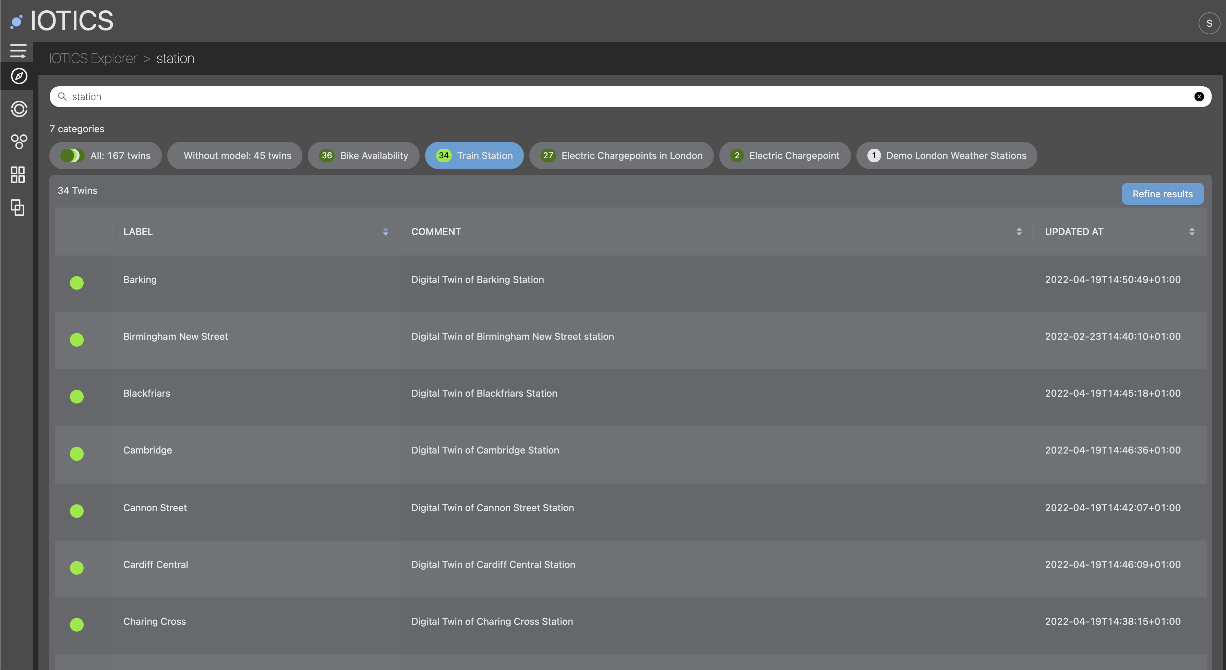
Task: Toggle the Bike Availability category filter
Action: (364, 156)
